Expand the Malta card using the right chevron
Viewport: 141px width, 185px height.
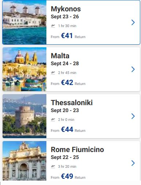133,69
